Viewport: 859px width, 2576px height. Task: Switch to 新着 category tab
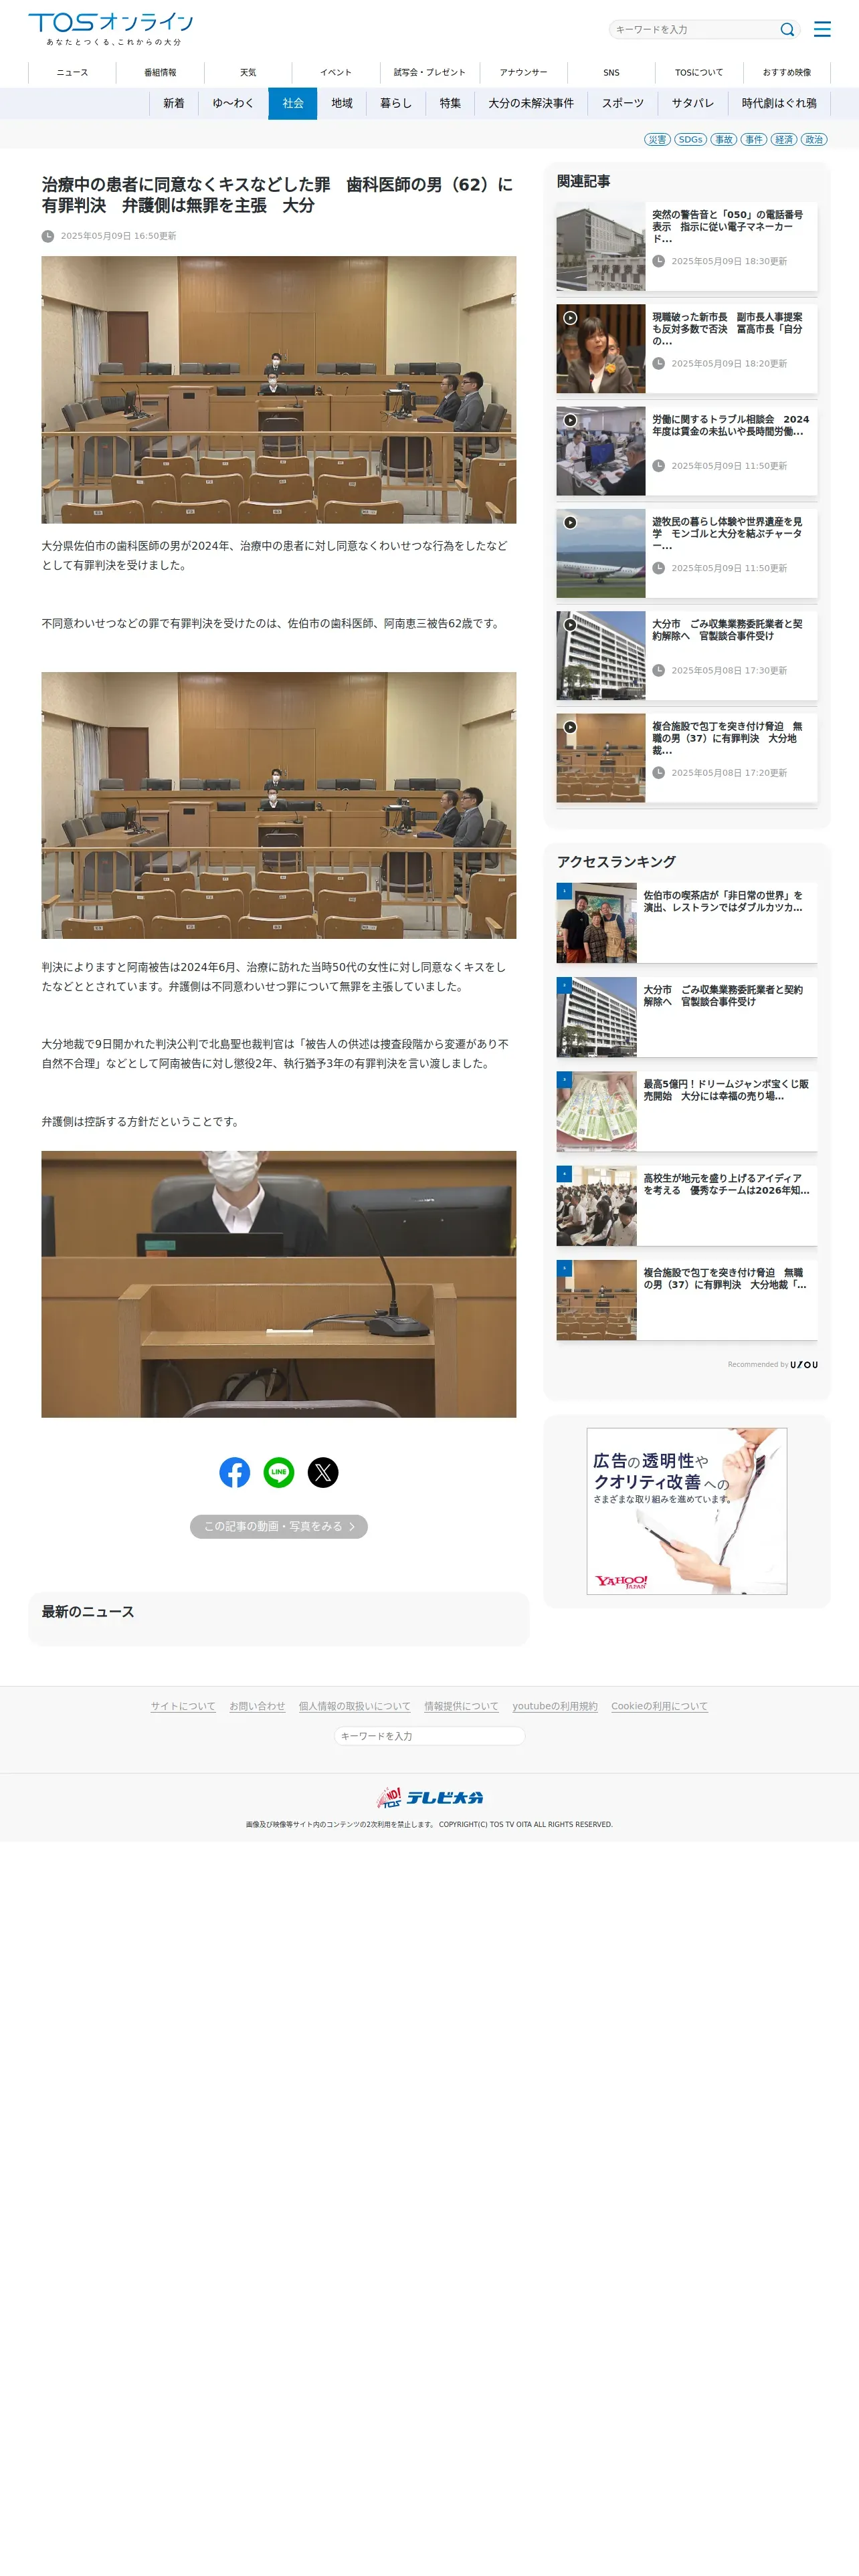(174, 103)
